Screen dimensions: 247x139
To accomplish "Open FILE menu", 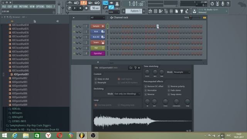I will (x=4, y=7).
